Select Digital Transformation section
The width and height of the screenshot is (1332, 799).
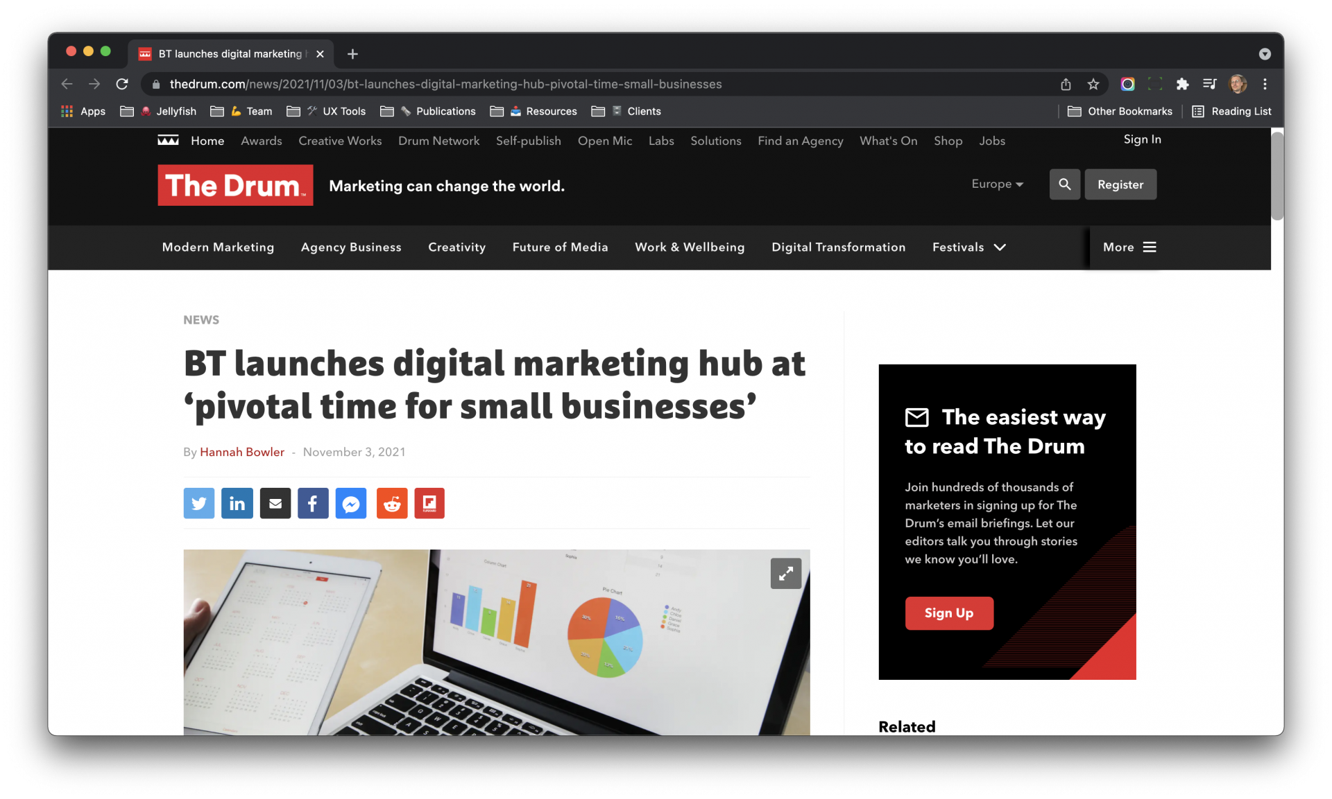[838, 247]
